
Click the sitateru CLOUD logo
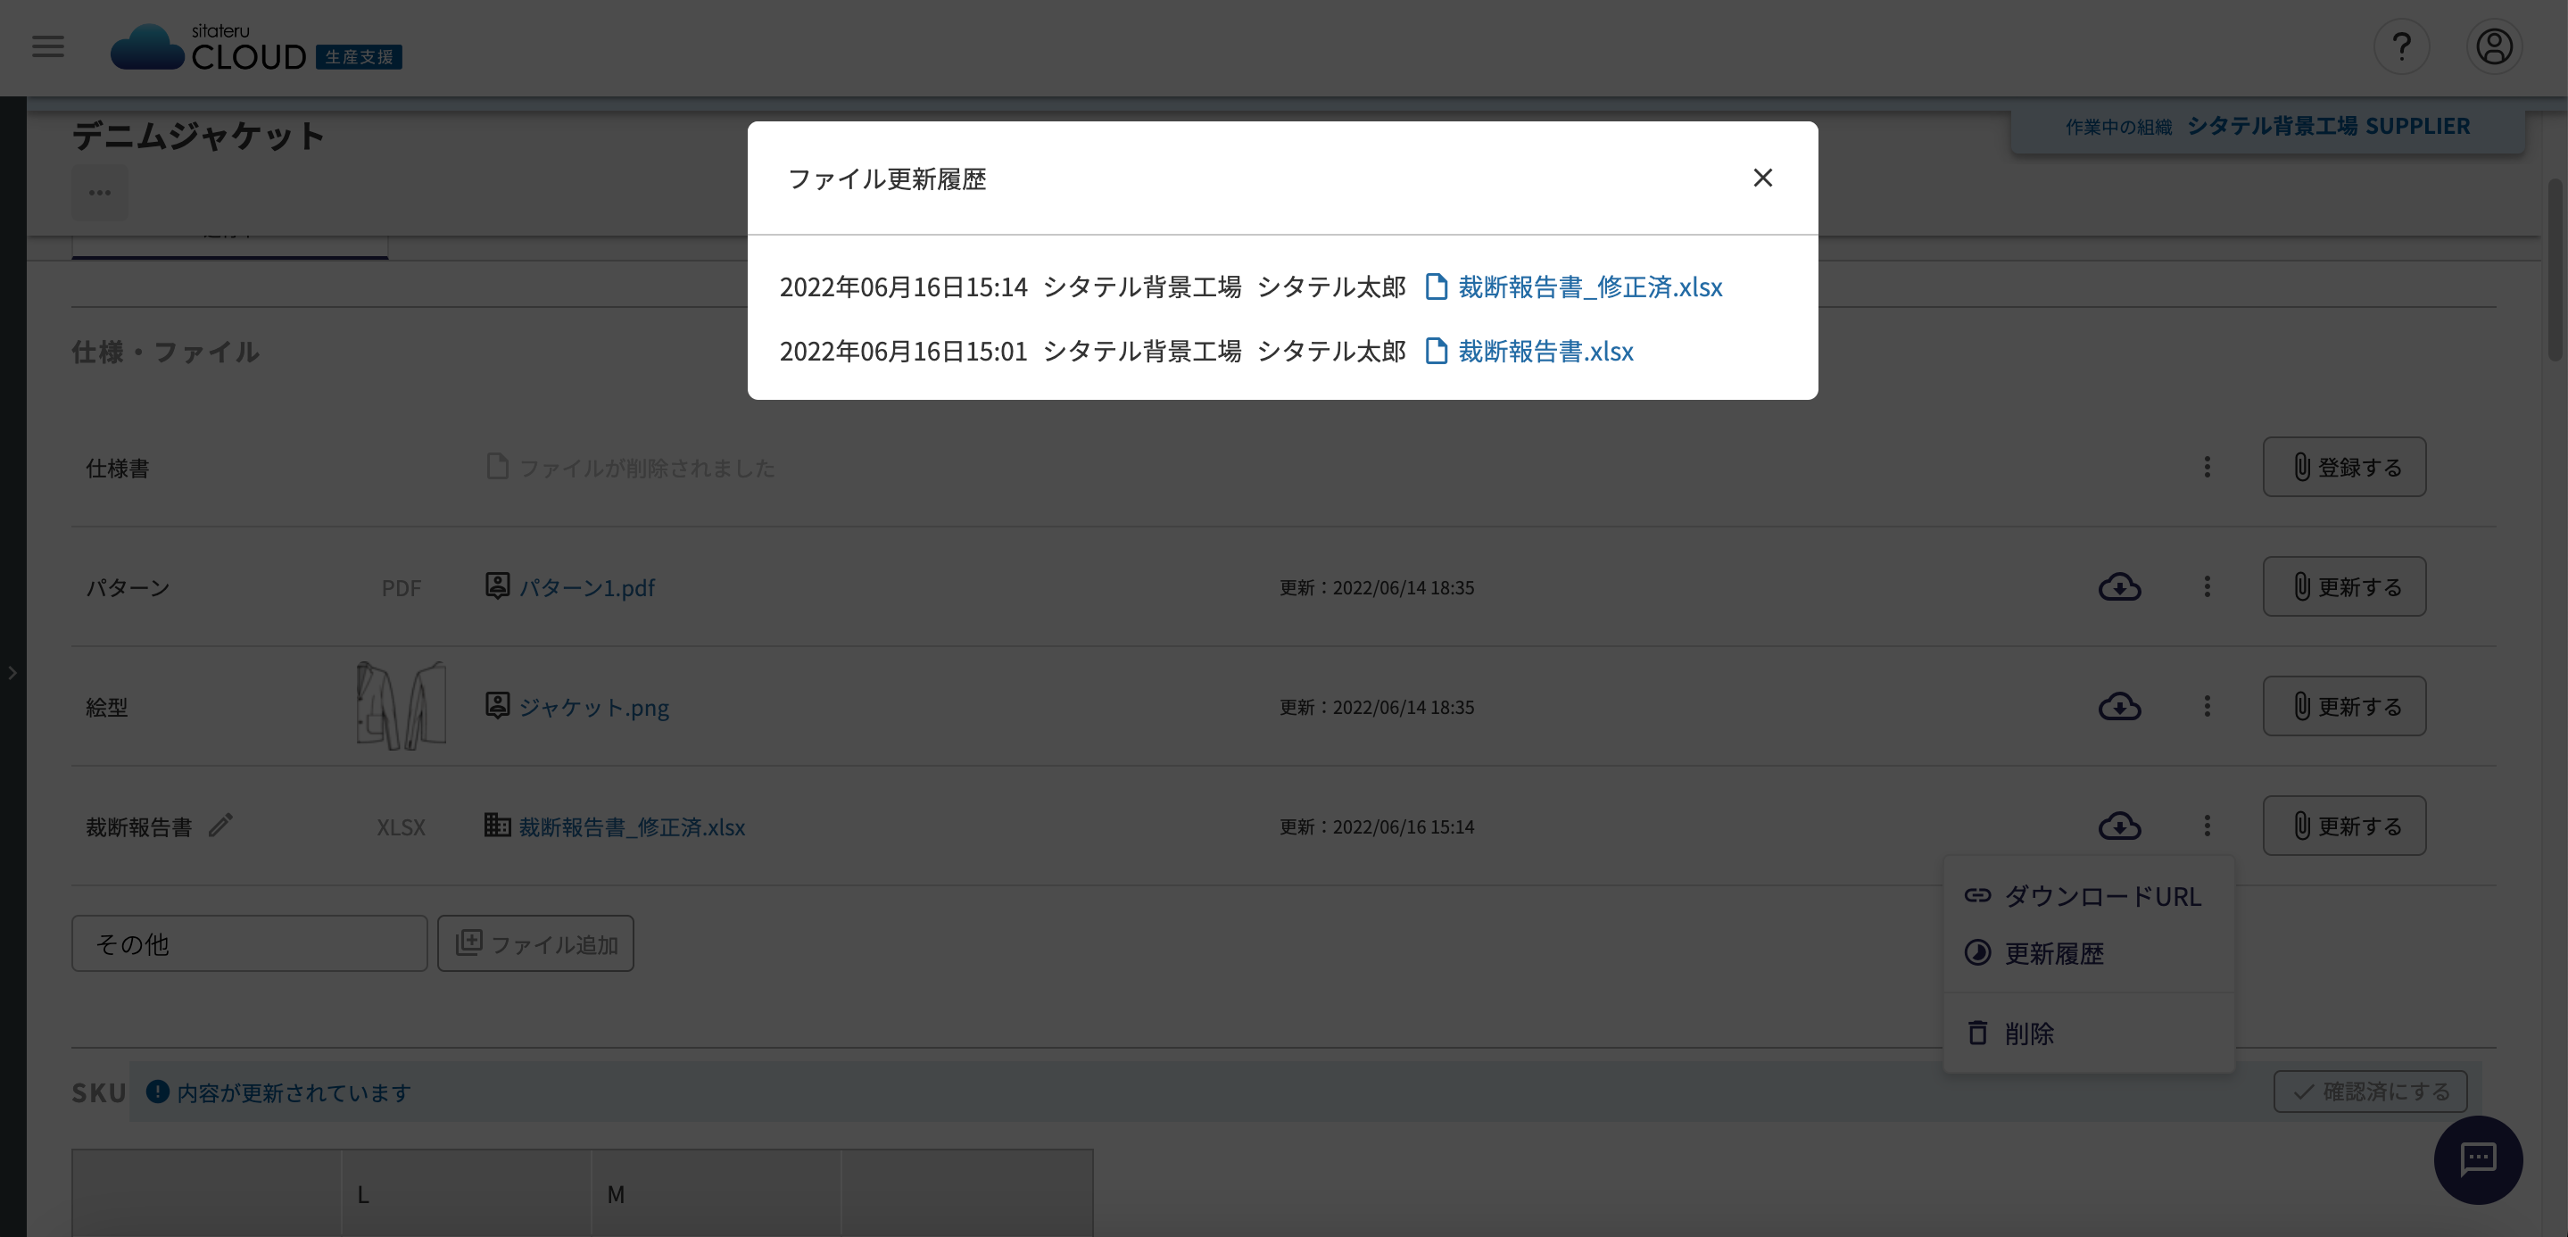pos(256,48)
